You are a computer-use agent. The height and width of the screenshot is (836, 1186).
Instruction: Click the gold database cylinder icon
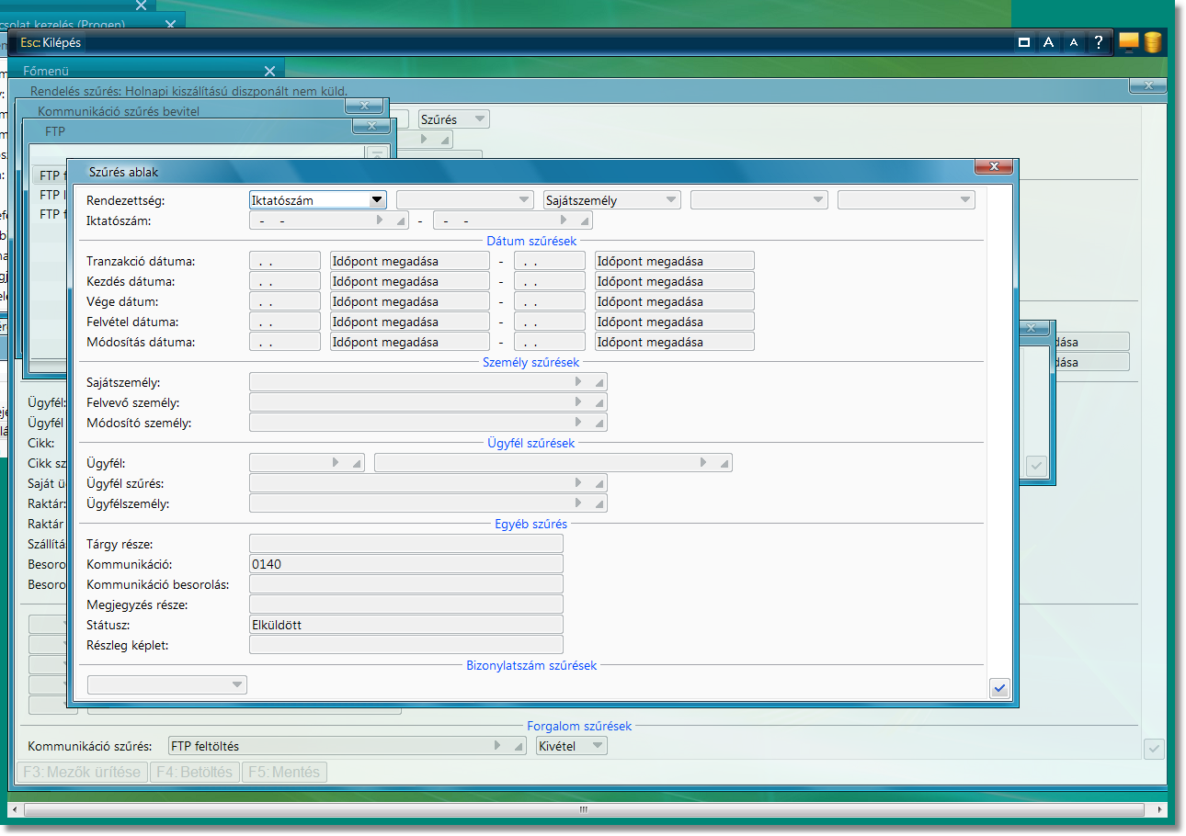point(1153,42)
